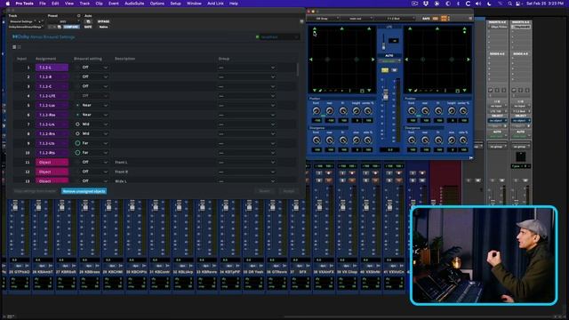Screen dimensions: 569x320
Task: Open the File menu
Action: (x=43, y=4)
